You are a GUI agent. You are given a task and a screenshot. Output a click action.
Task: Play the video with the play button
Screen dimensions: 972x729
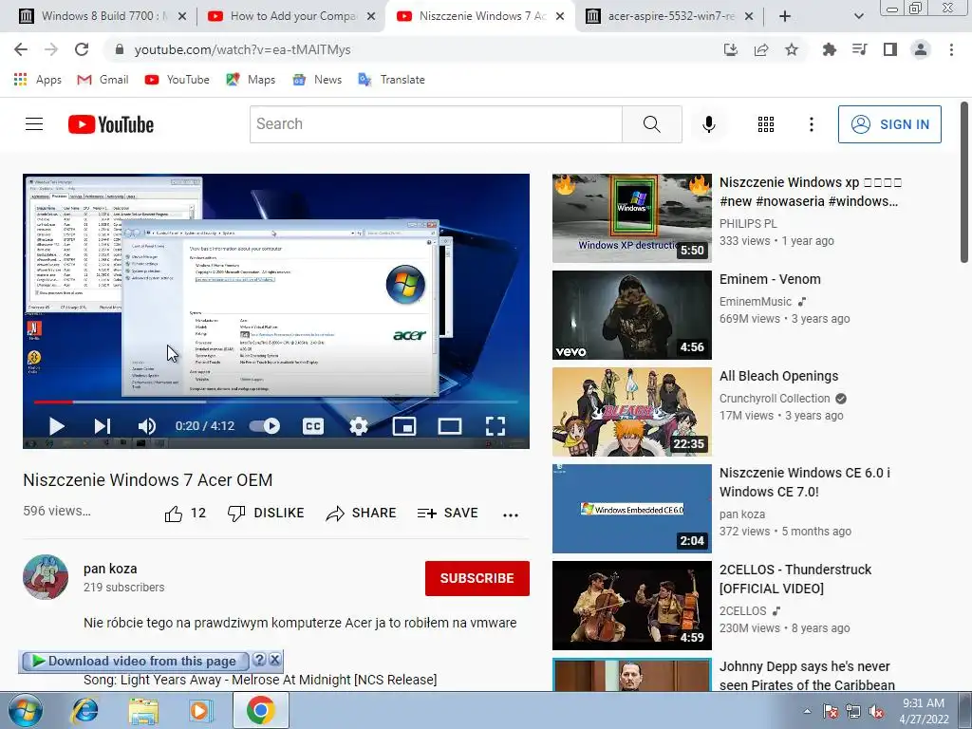pos(56,426)
